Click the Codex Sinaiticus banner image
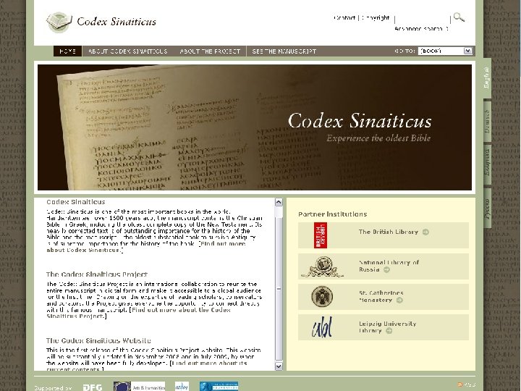Viewport: 521px width, 391px height. (255, 127)
